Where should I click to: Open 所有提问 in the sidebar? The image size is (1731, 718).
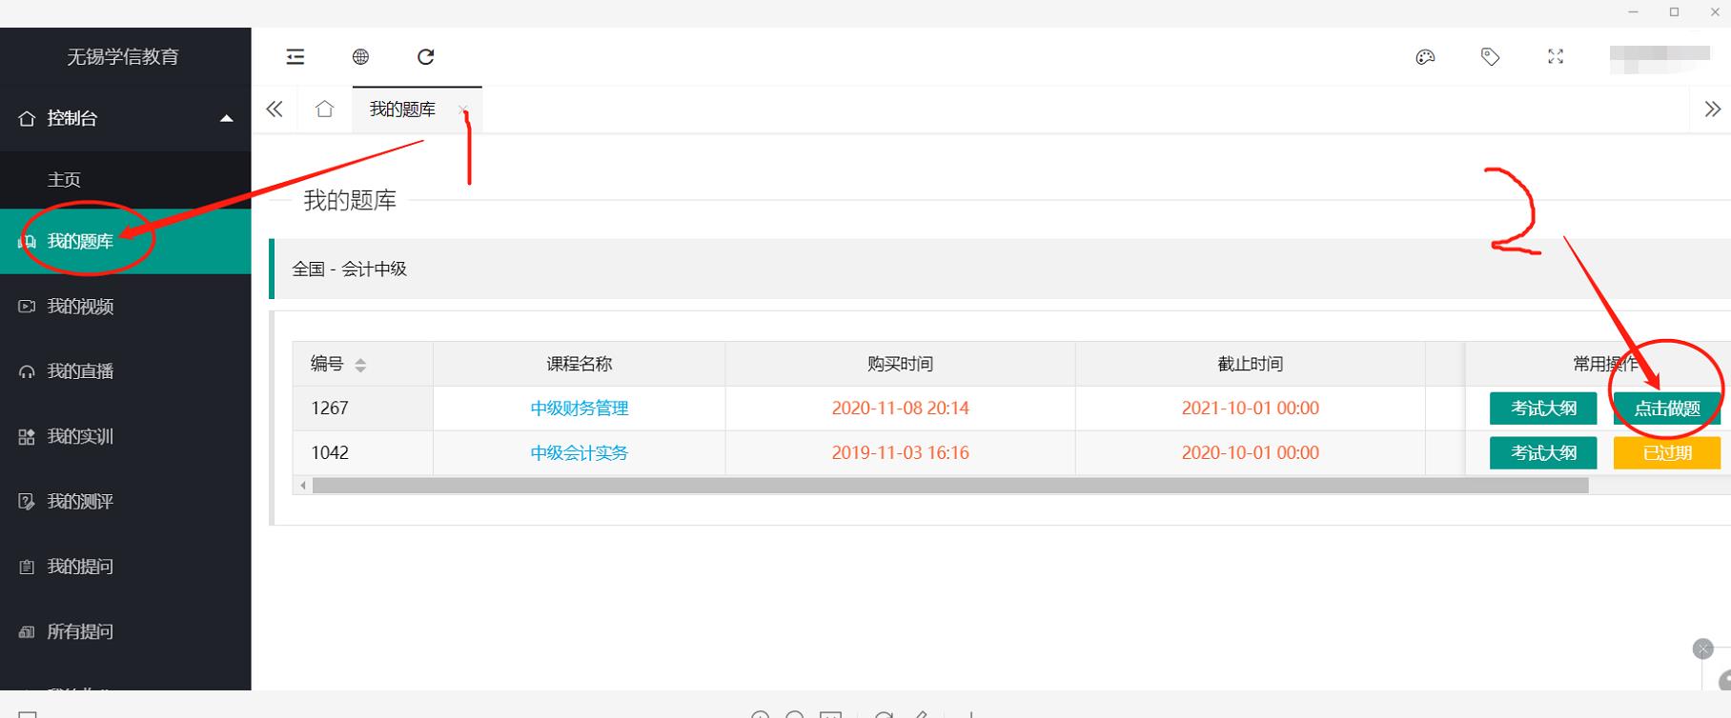click(126, 631)
